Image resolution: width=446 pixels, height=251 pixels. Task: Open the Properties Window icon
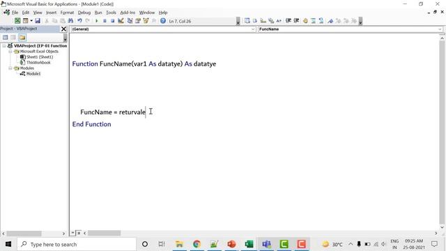[138, 21]
